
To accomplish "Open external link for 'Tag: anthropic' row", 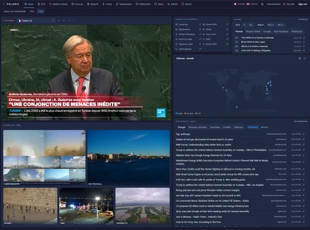I will 303,134.
